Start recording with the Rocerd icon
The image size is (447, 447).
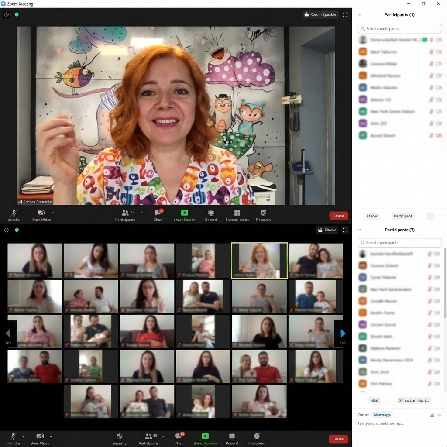(x=232, y=436)
